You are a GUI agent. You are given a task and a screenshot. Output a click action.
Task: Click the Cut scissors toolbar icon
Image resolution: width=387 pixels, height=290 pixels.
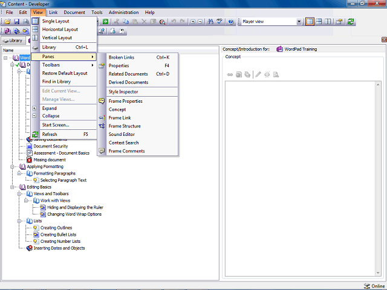[117, 22]
